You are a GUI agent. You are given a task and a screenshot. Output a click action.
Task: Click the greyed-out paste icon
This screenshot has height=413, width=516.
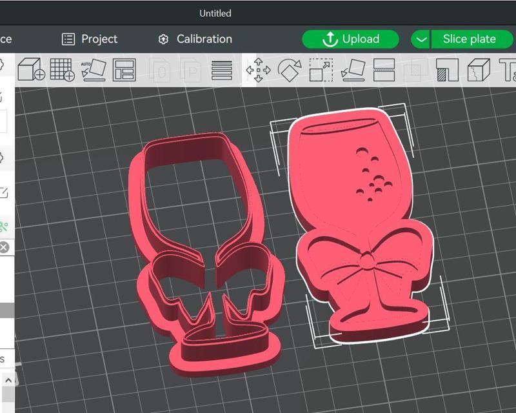pyautogui.click(x=190, y=70)
